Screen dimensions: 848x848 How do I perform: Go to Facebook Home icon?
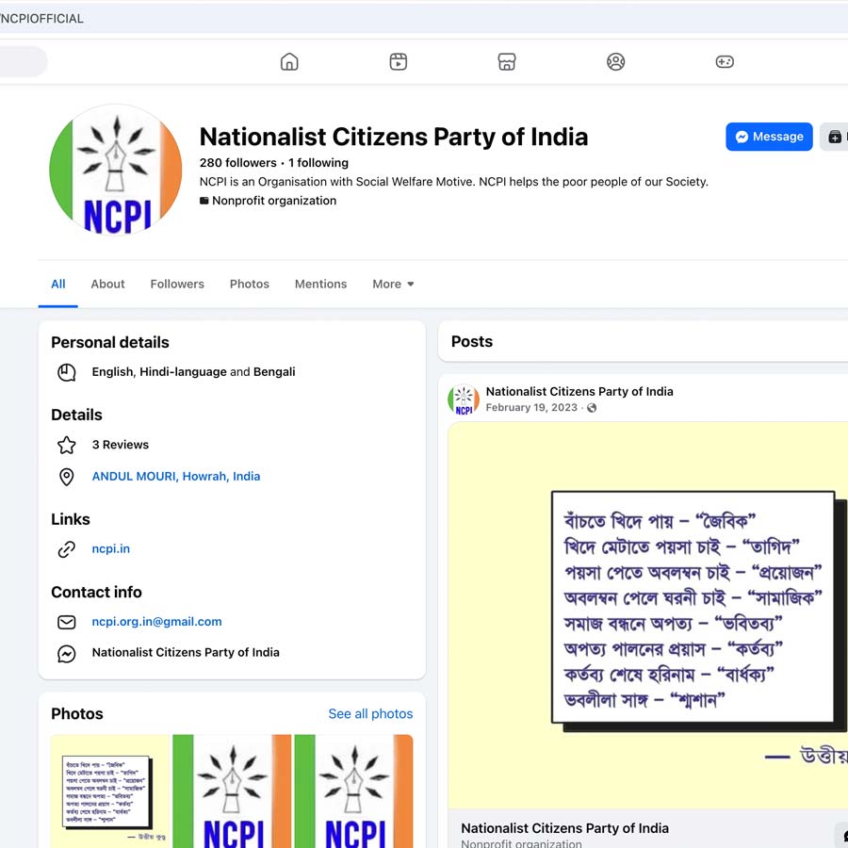[289, 61]
